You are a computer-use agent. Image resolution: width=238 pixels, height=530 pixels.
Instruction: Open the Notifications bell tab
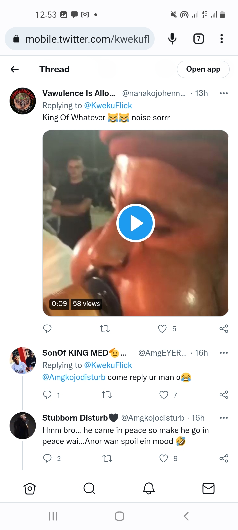click(149, 488)
